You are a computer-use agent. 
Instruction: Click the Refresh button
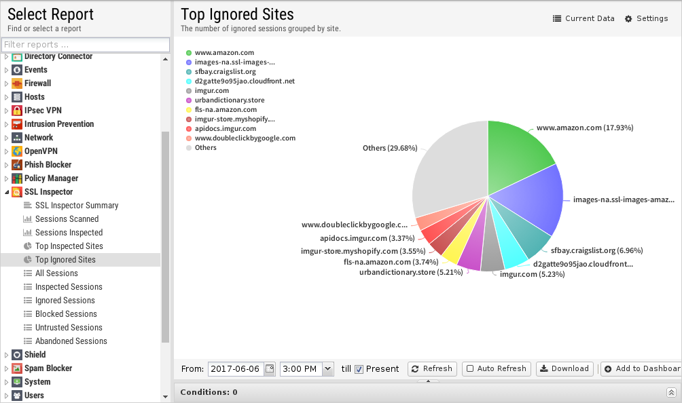click(432, 368)
